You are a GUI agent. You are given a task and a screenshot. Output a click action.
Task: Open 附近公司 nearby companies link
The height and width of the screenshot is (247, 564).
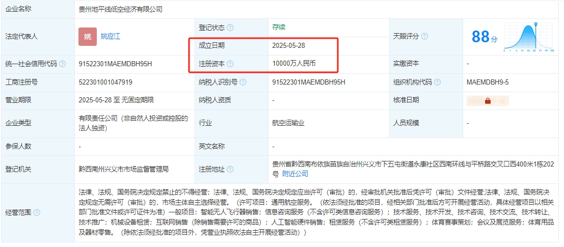tap(295, 174)
